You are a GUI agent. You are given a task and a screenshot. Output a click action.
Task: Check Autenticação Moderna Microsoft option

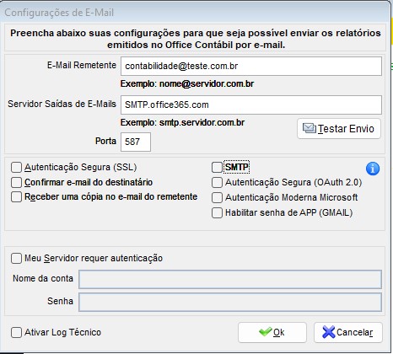[x=217, y=197]
